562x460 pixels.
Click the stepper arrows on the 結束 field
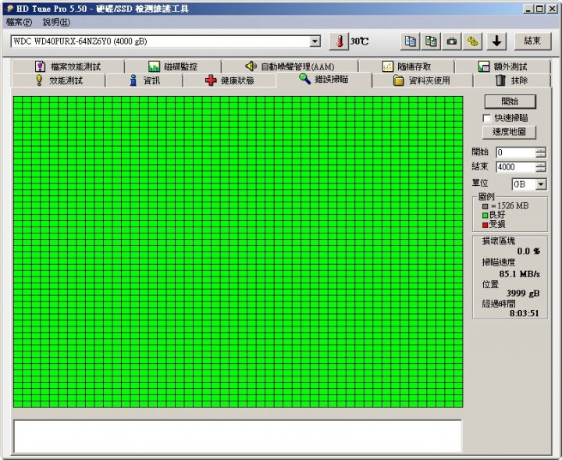click(x=541, y=166)
